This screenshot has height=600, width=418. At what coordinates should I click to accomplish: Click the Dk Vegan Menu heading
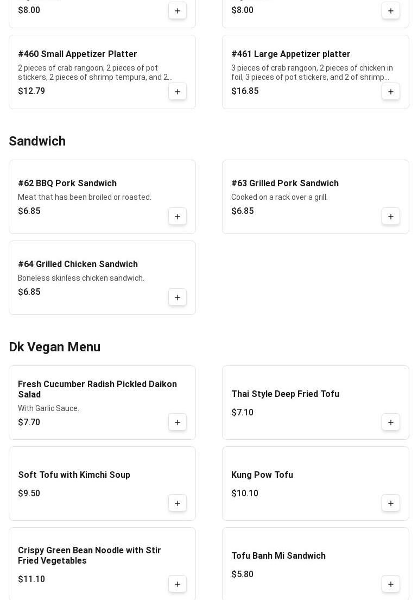(54, 347)
